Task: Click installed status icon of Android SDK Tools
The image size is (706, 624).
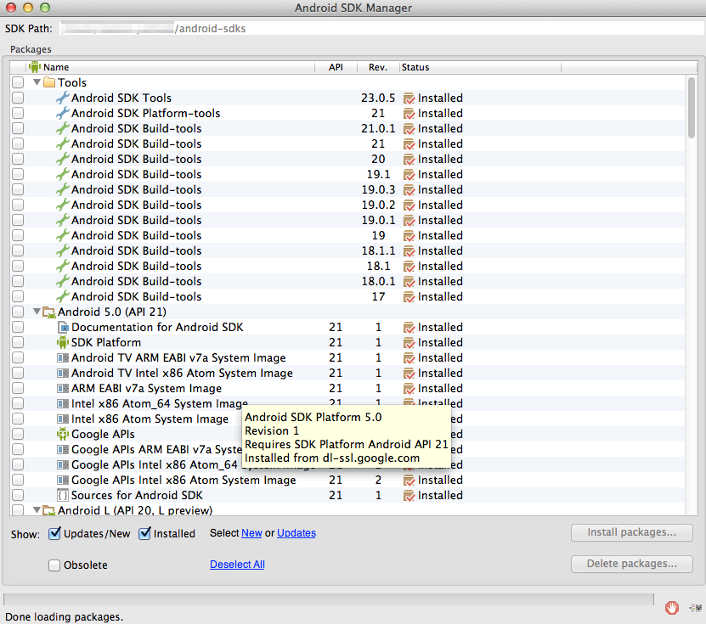Action: tap(409, 98)
